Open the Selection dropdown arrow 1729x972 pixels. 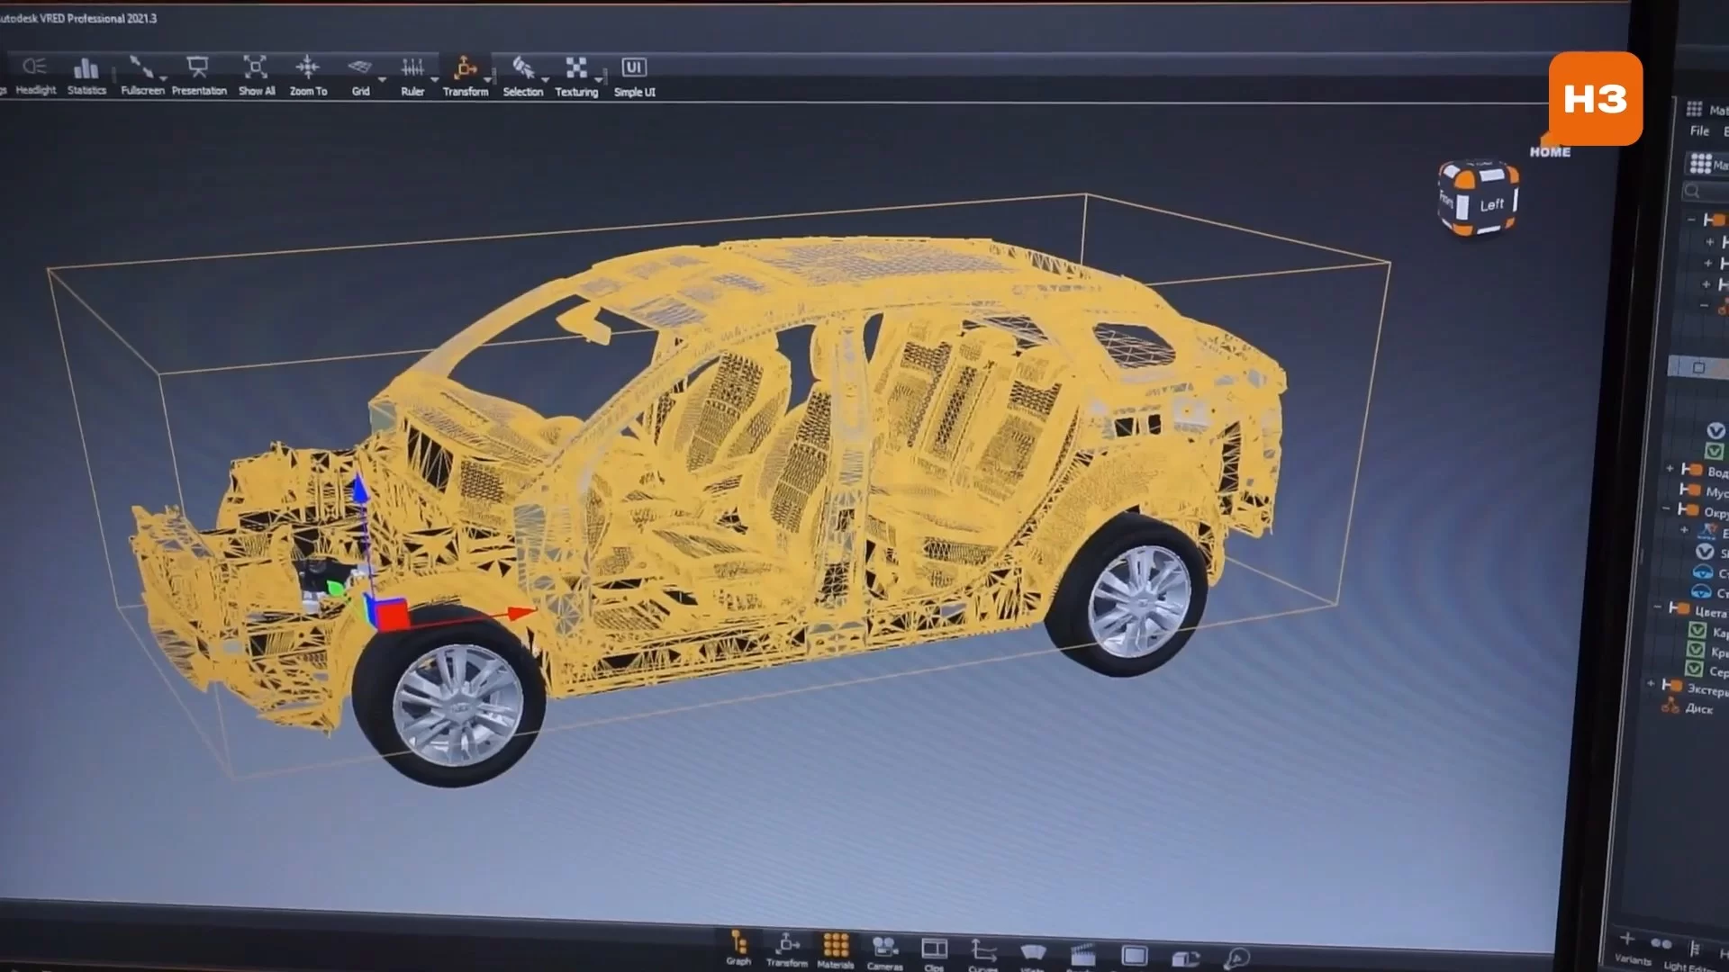545,80
